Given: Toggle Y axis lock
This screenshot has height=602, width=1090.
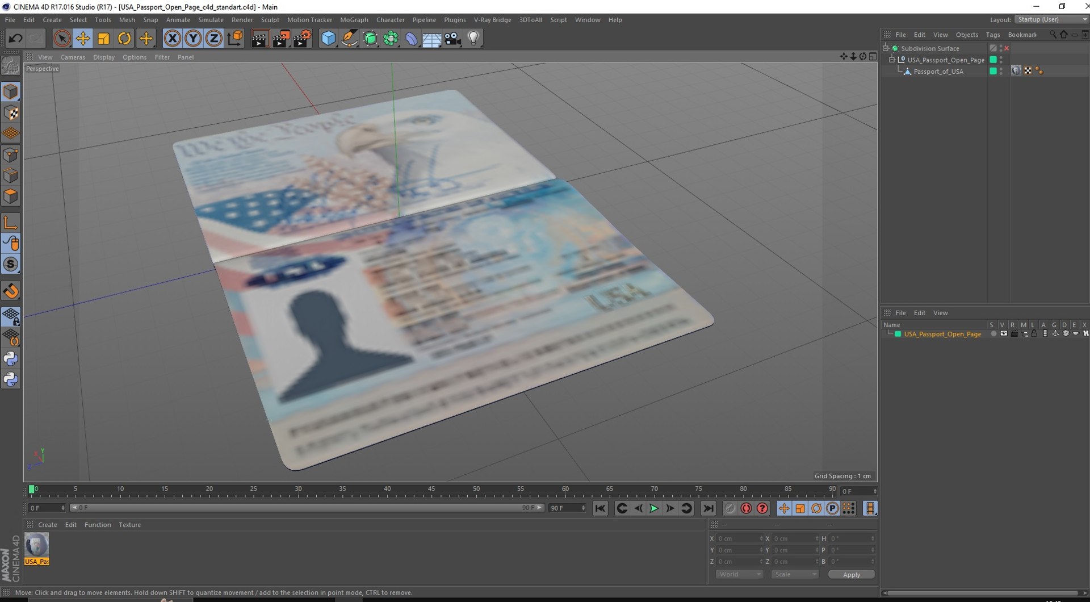Looking at the screenshot, I should [193, 39].
